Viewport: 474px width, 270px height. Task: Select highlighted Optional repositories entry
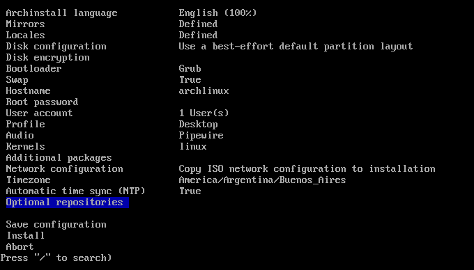click(x=68, y=202)
